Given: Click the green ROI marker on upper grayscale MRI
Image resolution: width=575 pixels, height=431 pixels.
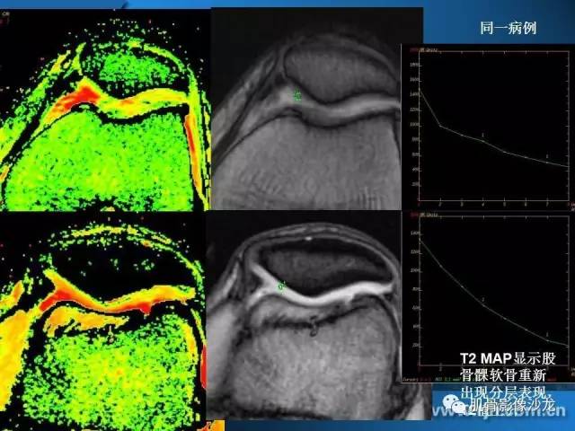Looking at the screenshot, I should tap(297, 96).
